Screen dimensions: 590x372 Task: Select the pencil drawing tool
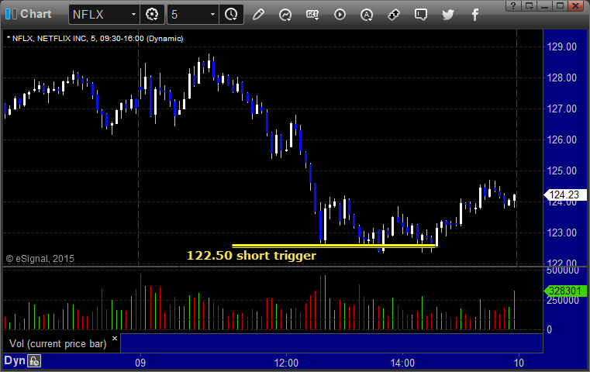(258, 15)
